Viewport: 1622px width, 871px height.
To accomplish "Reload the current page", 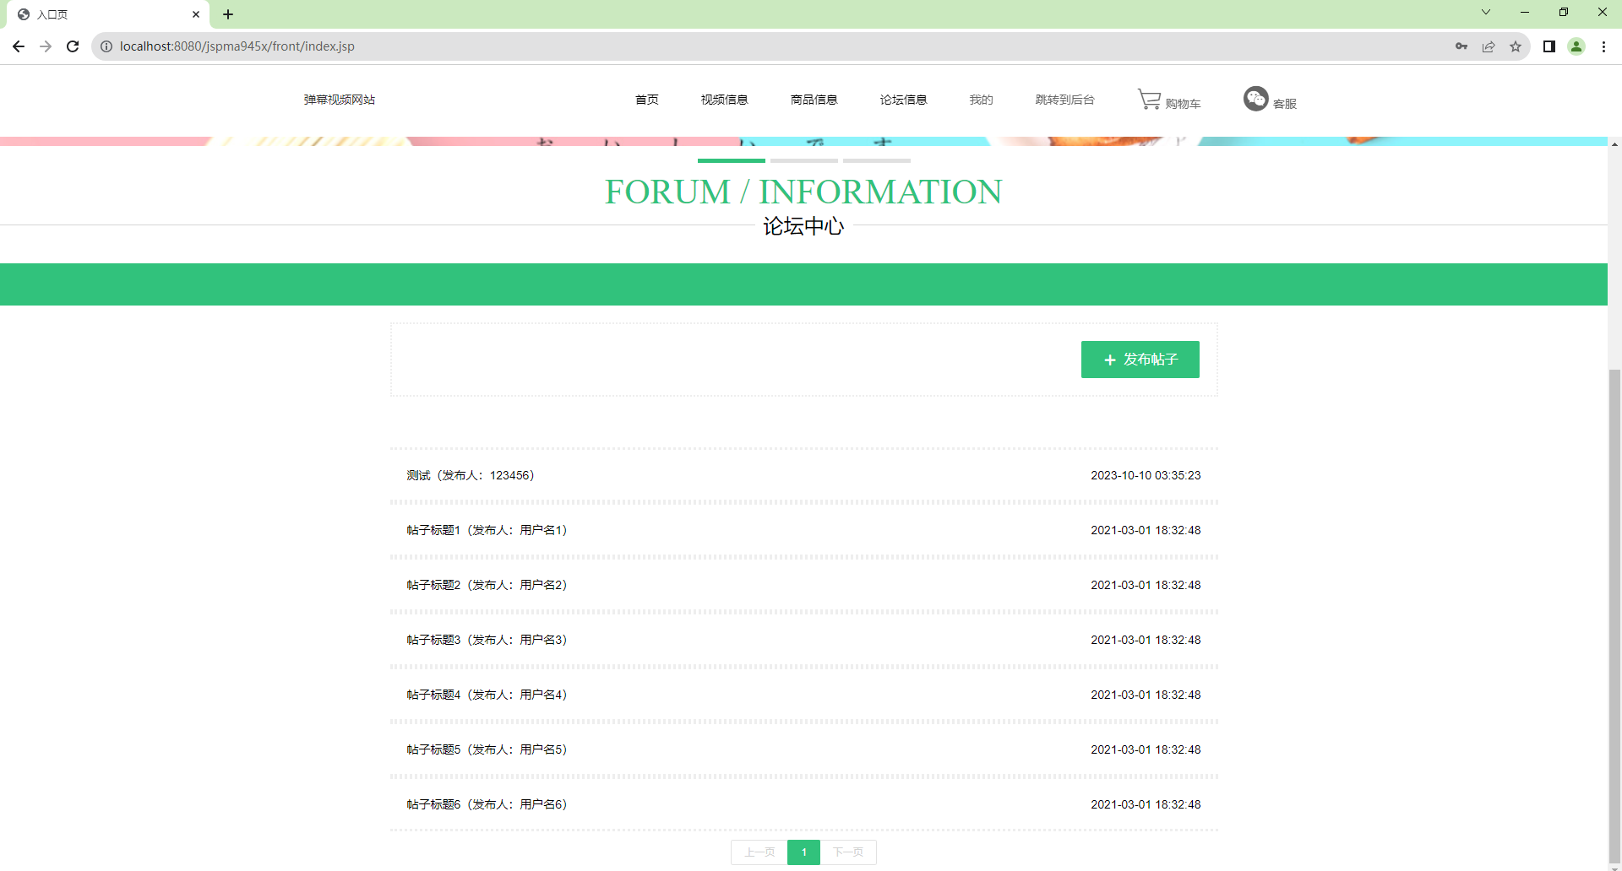I will (73, 46).
